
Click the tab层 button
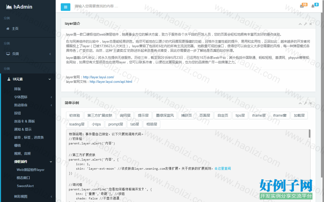135,124
